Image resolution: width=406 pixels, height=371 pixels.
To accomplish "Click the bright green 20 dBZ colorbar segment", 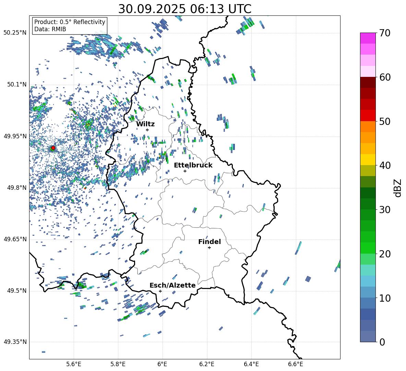I will click(x=368, y=248).
